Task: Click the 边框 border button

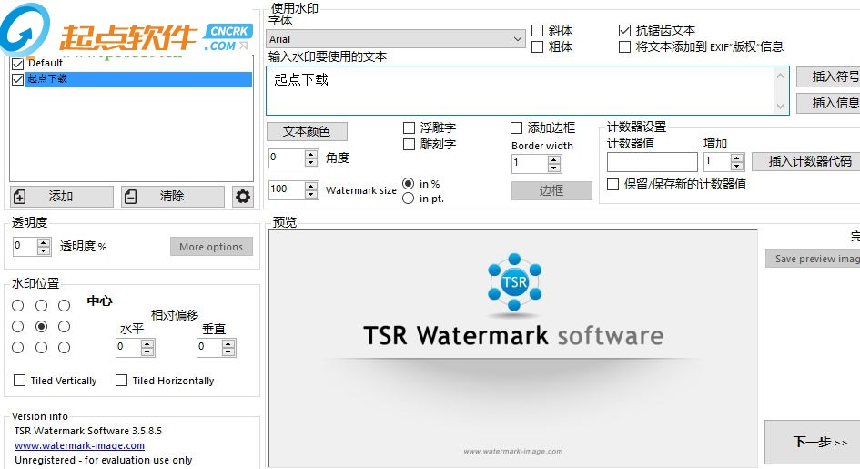Action: pyautogui.click(x=551, y=190)
